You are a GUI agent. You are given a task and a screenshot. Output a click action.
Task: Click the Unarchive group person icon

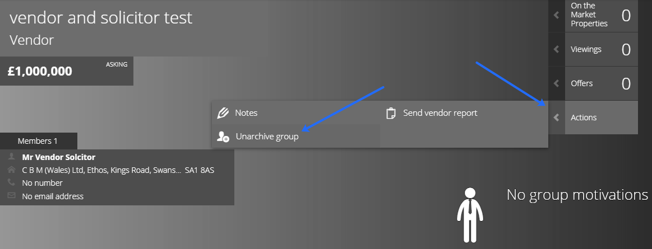(223, 137)
